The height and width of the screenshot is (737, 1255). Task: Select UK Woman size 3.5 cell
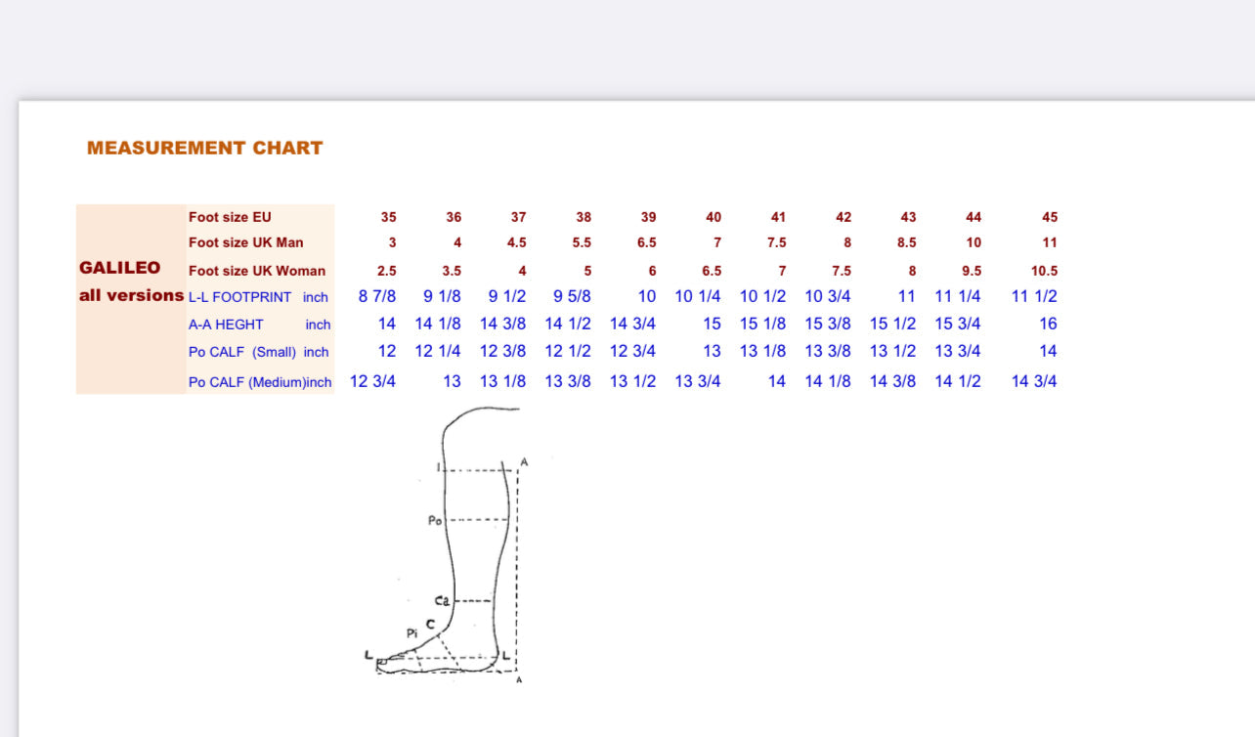point(452,271)
